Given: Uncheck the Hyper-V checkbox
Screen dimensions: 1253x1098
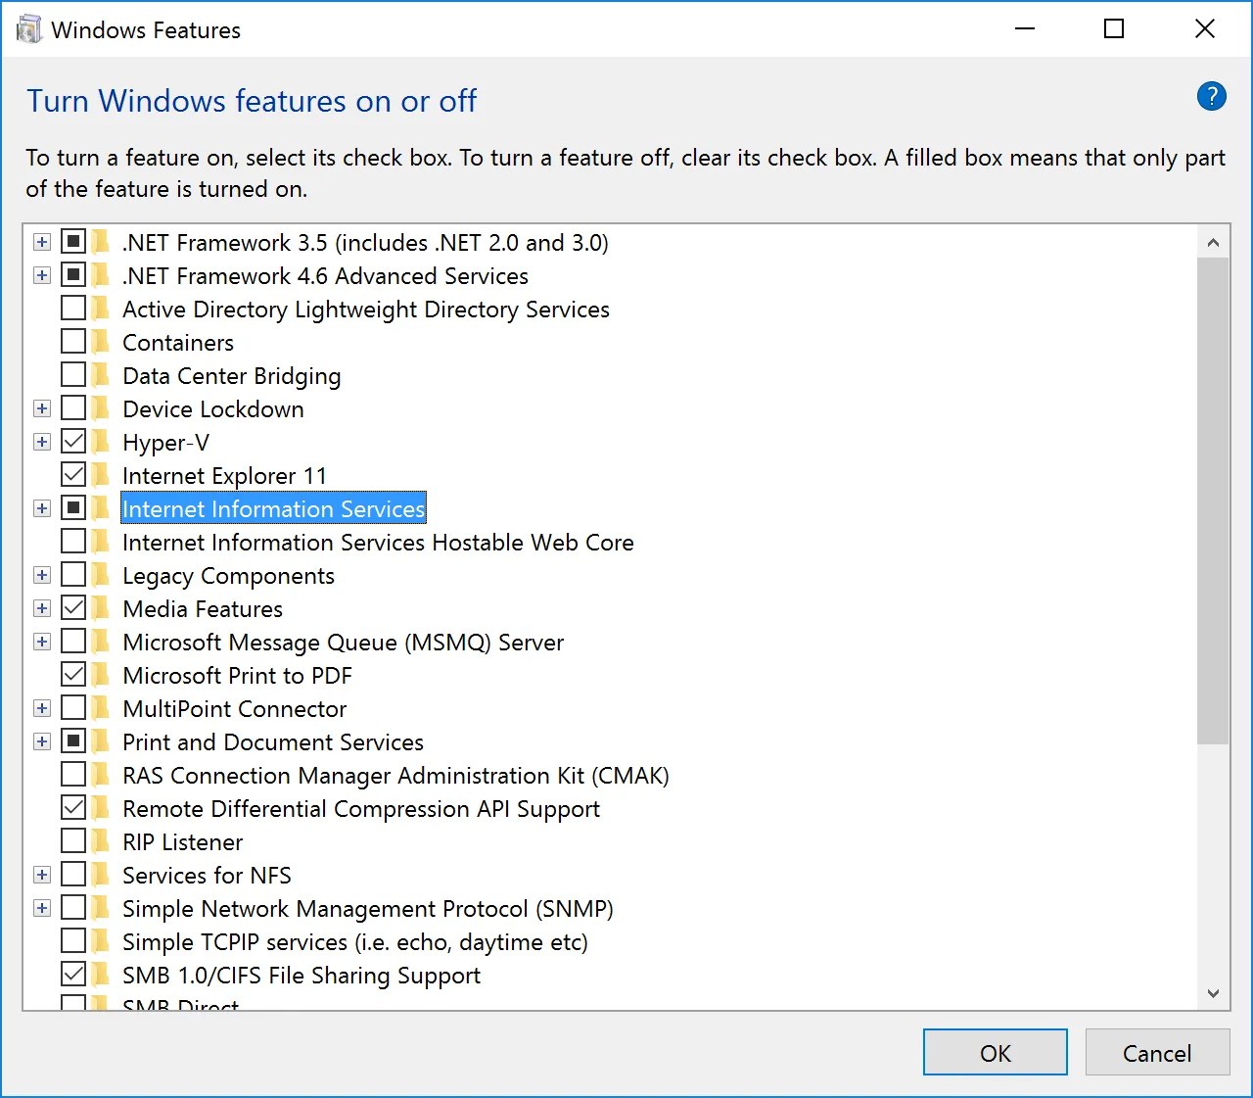Looking at the screenshot, I should pos(73,441).
